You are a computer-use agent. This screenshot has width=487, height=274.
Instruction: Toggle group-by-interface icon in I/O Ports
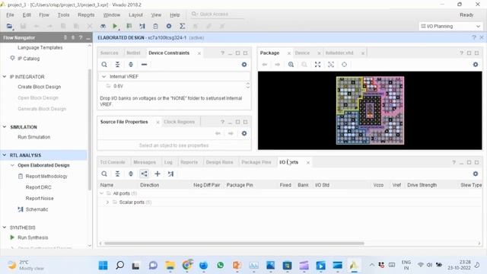coord(144,174)
